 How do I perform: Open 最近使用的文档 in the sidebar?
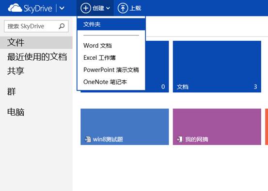tap(37, 57)
